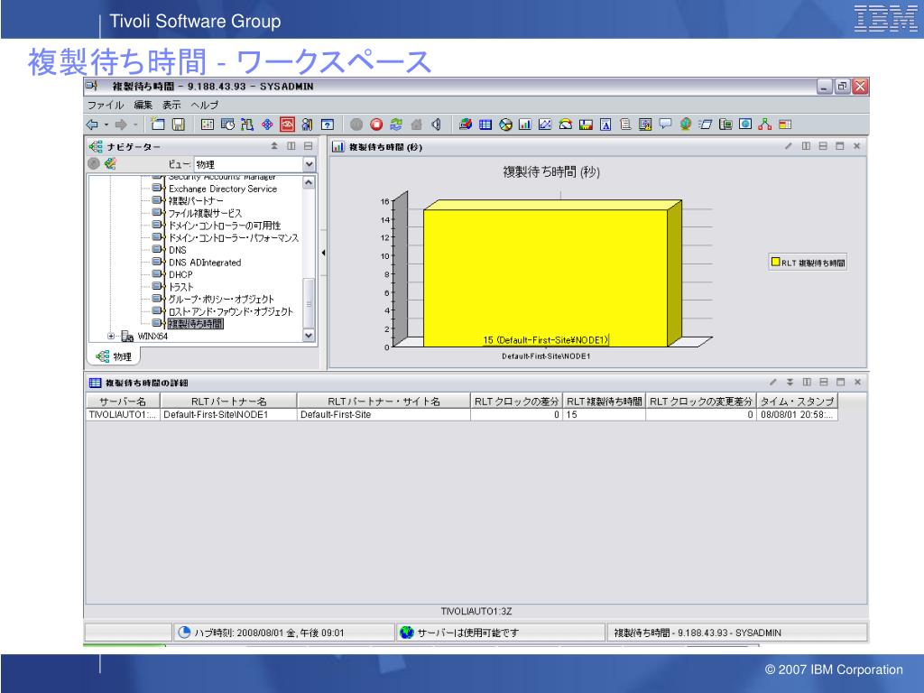This screenshot has height=693, width=924.
Task: Select Exchange Directory Service in the navigator
Action: point(222,189)
